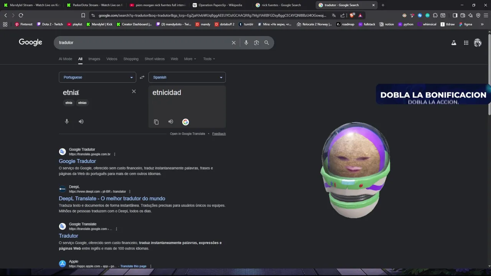The height and width of the screenshot is (276, 491).
Task: Click in the Google search input field
Action: coord(144,43)
